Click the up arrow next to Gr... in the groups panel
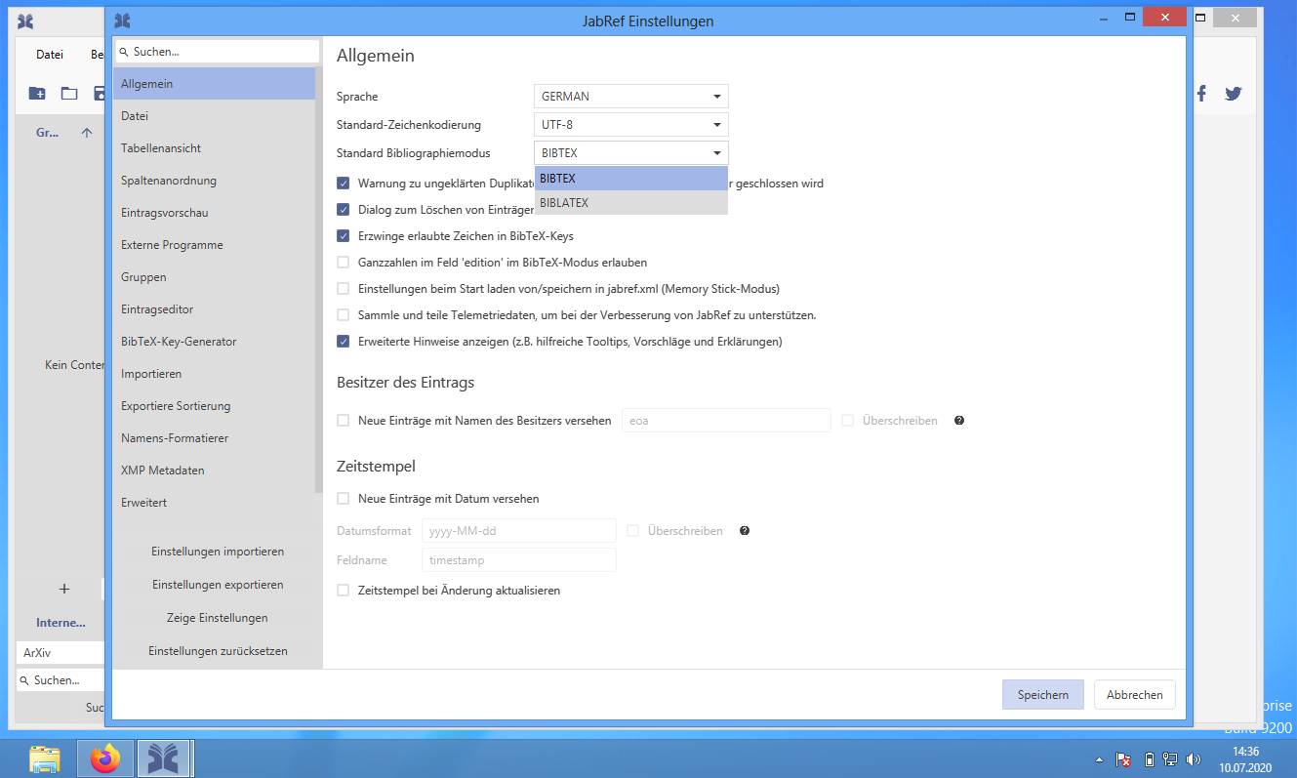 point(87,133)
